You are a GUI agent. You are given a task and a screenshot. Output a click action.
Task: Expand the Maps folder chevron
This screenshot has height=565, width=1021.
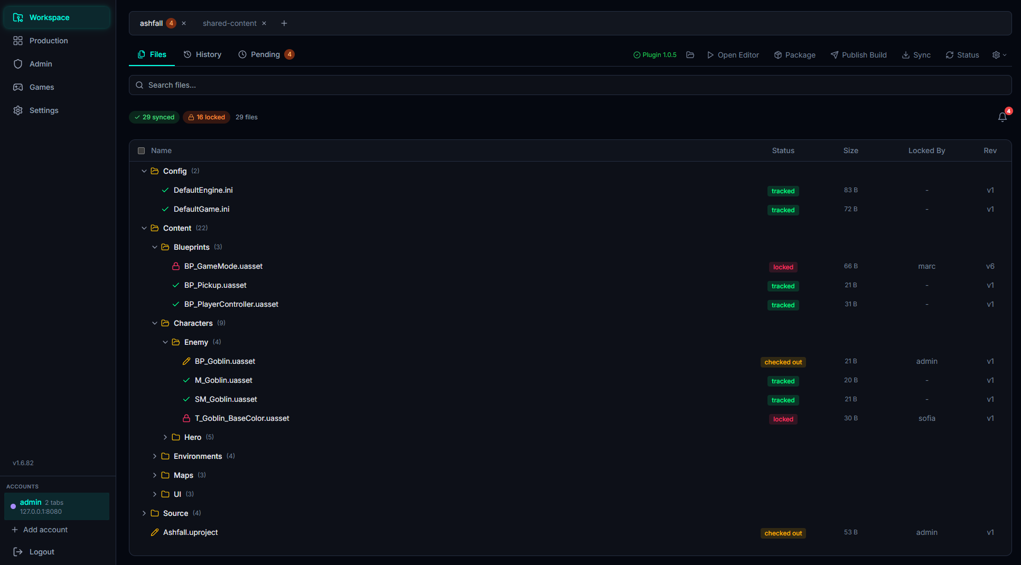click(155, 475)
